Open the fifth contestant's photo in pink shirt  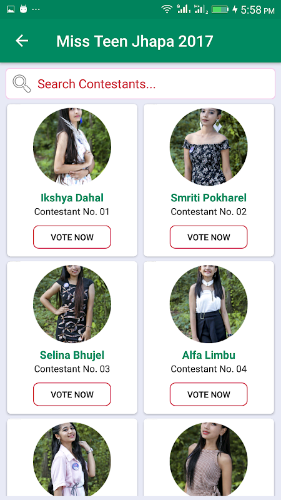click(x=72, y=459)
